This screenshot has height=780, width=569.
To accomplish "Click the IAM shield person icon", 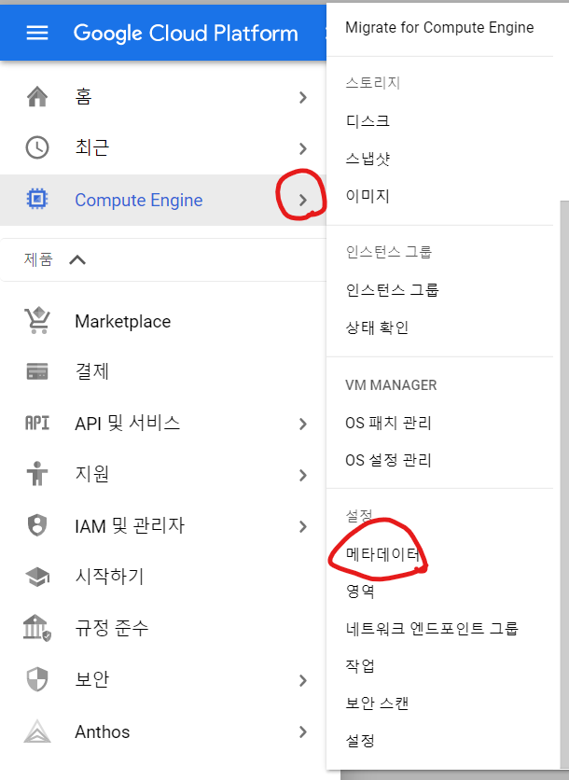I will (x=37, y=525).
